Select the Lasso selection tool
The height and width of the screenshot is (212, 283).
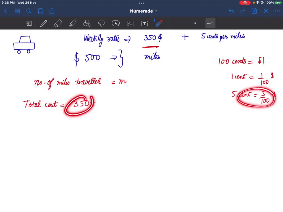pos(101,23)
